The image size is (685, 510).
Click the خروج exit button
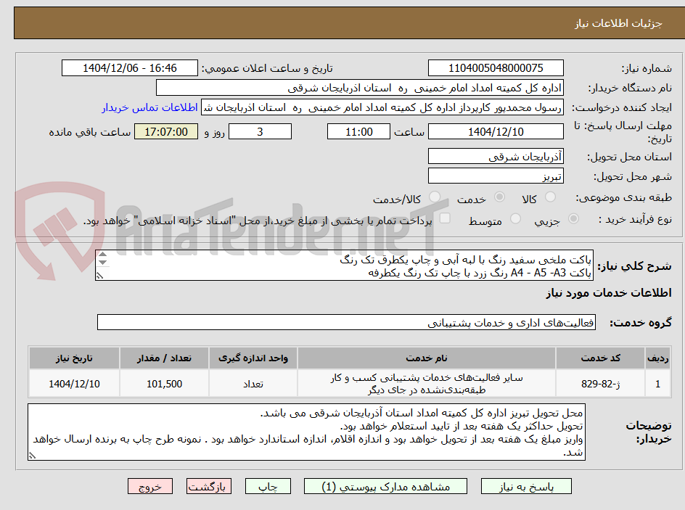click(x=149, y=486)
